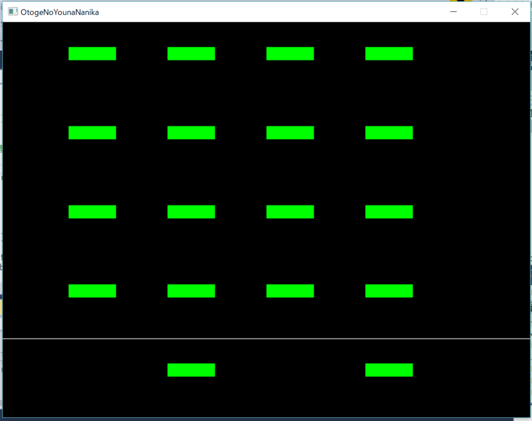The image size is (532, 421).
Task: Tap third-row green note in first lane
Action: point(92,212)
